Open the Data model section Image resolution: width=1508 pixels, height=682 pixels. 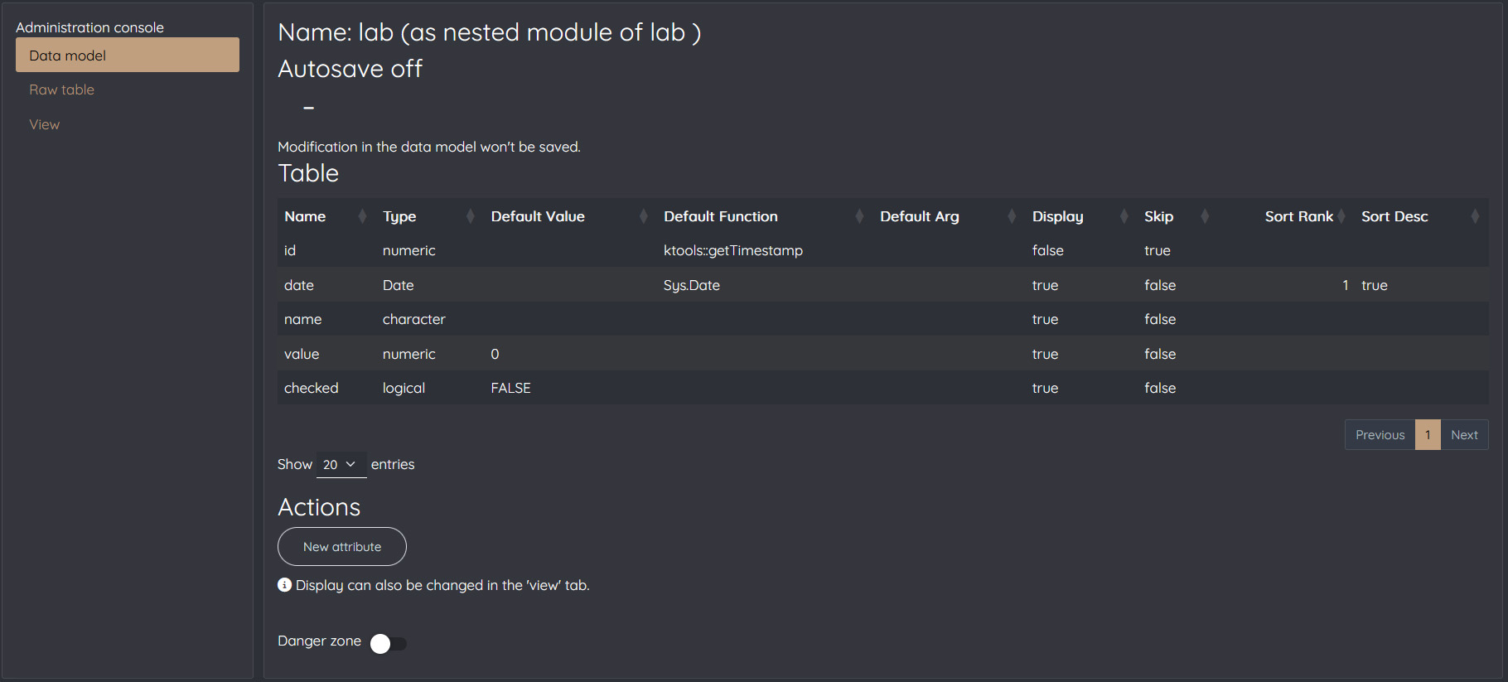[128, 56]
